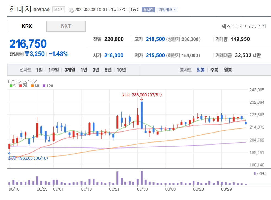Click the purple 120-day moving average legend square
The width and height of the screenshot is (271, 200).
[x=44, y=86]
